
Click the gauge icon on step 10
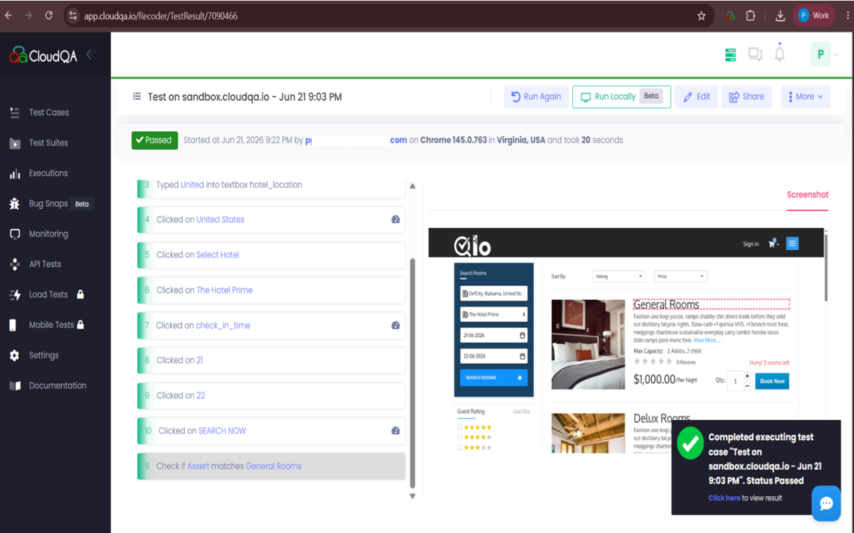[x=396, y=430]
